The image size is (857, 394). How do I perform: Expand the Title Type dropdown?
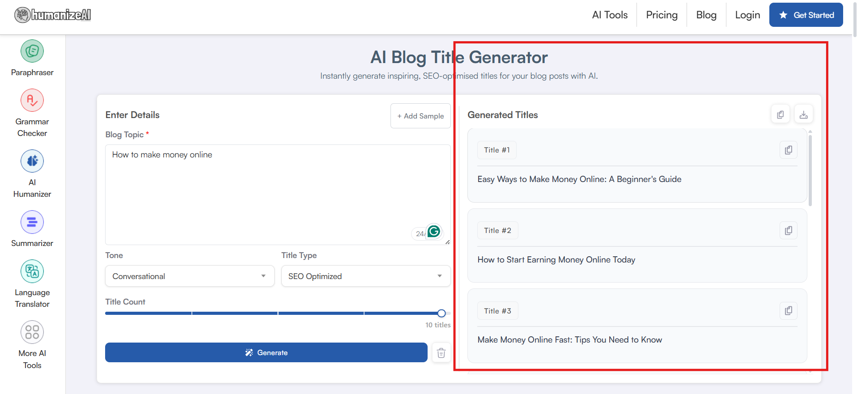(365, 276)
